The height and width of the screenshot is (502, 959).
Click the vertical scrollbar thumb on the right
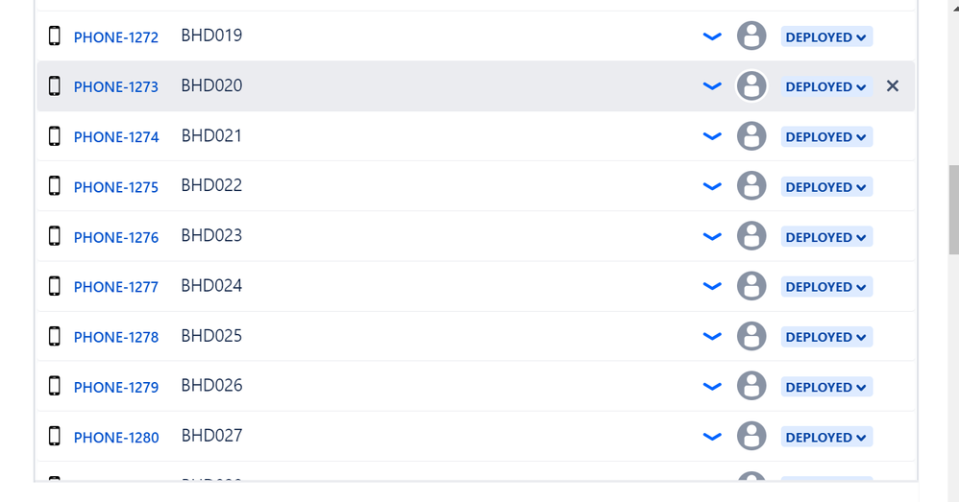(953, 209)
